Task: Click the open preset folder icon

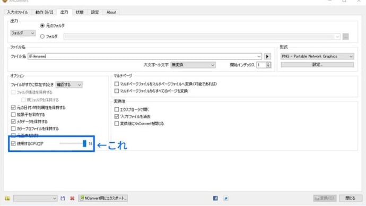Action: 7,198
